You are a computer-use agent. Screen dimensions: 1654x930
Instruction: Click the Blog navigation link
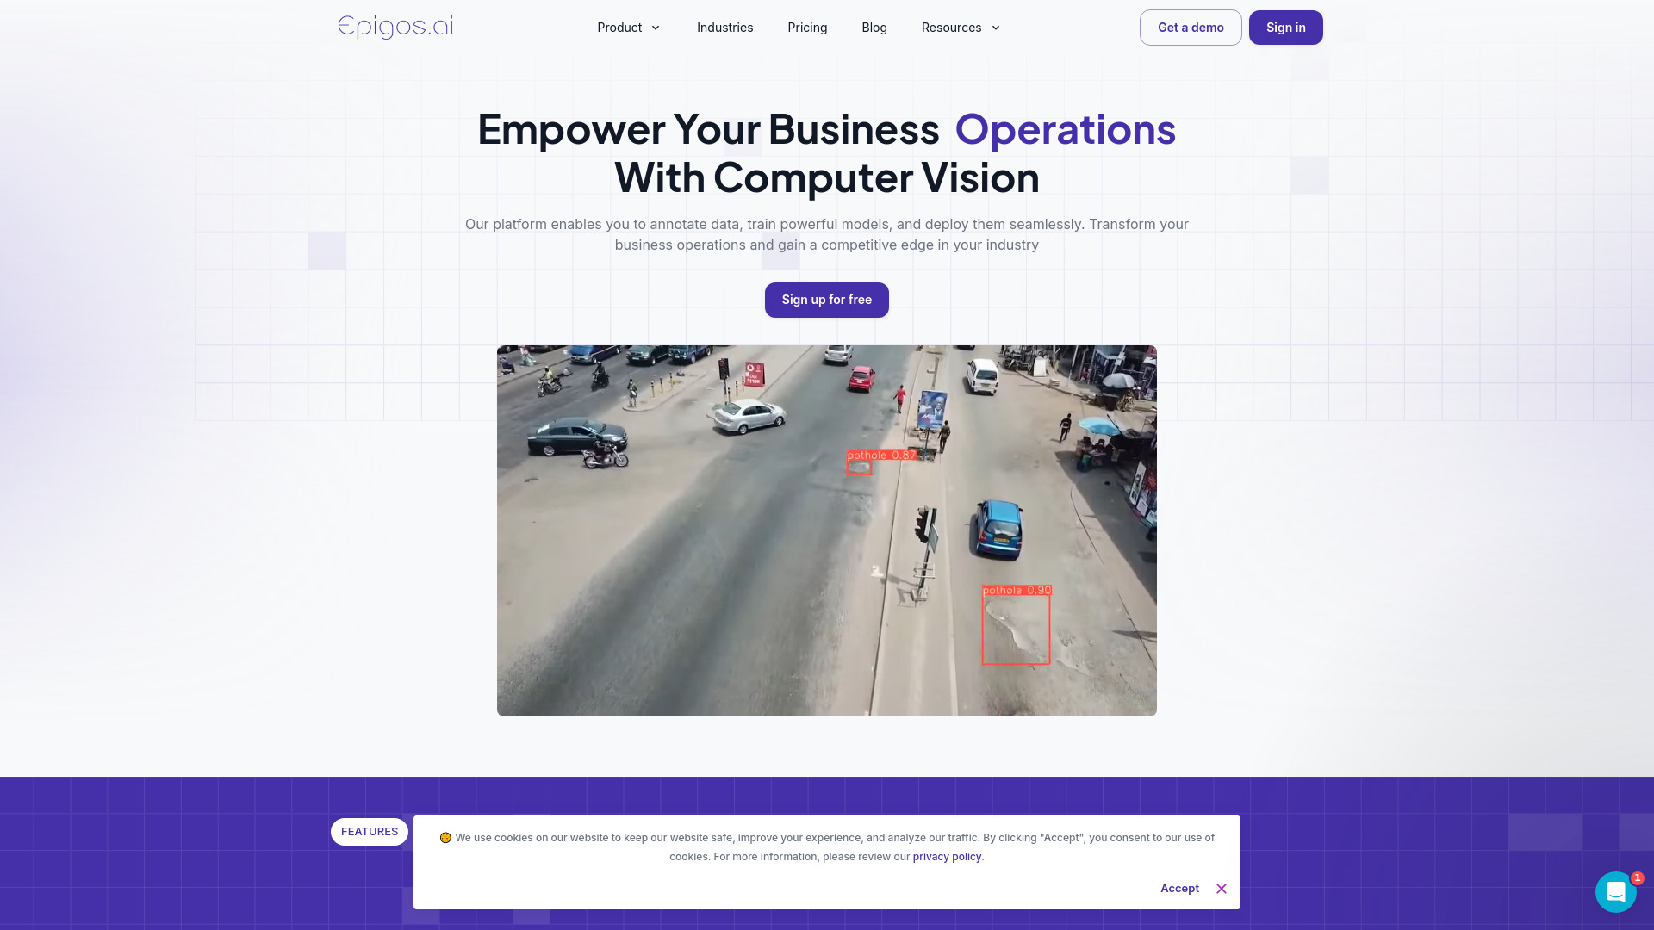(x=874, y=28)
